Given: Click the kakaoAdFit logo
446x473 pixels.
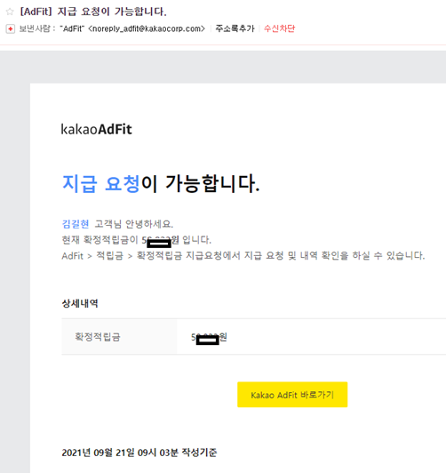Looking at the screenshot, I should point(97,130).
